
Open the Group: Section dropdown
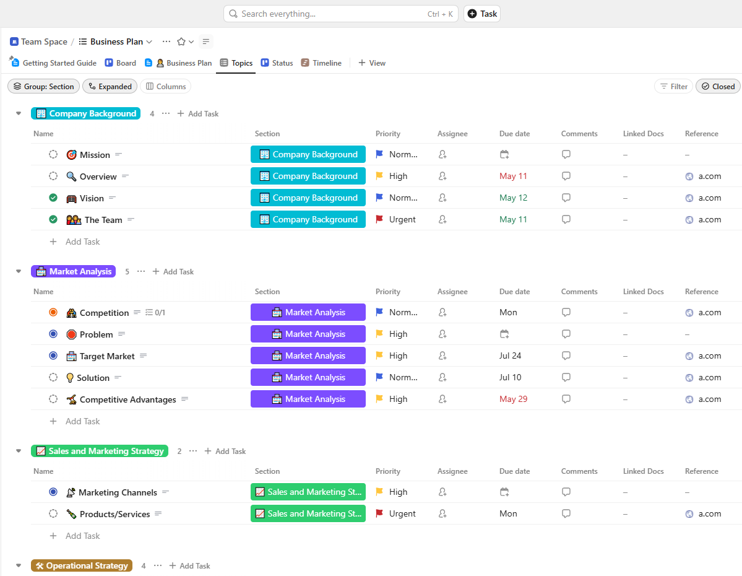point(43,87)
